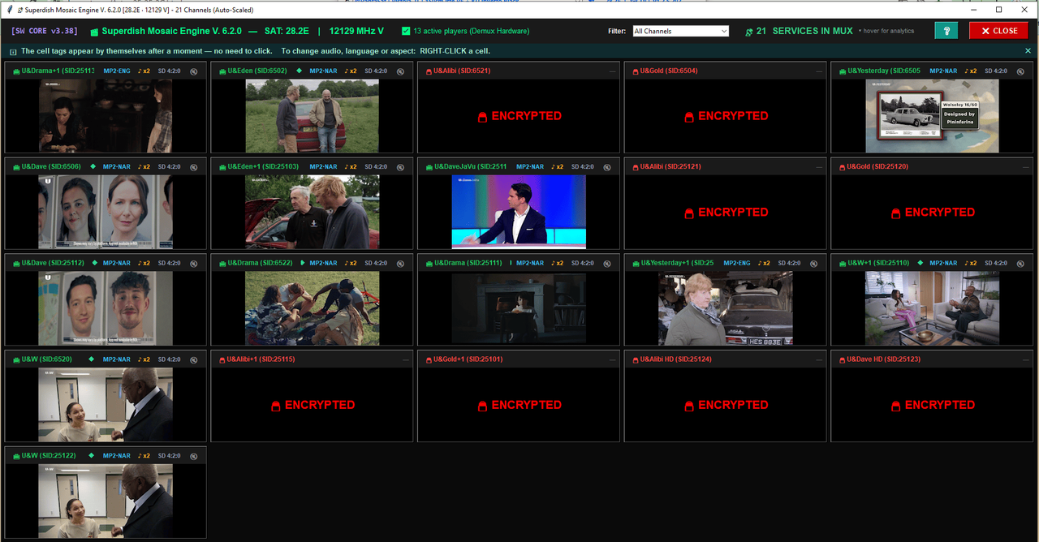Viewport: 1039px width, 542px height.
Task: Click the mute icon in the U&Eden (SID:6502) header
Action: pos(400,71)
